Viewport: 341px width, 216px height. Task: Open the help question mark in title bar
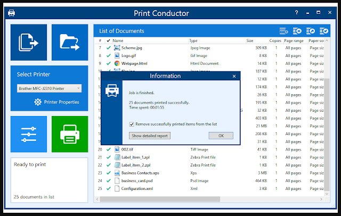click(296, 13)
